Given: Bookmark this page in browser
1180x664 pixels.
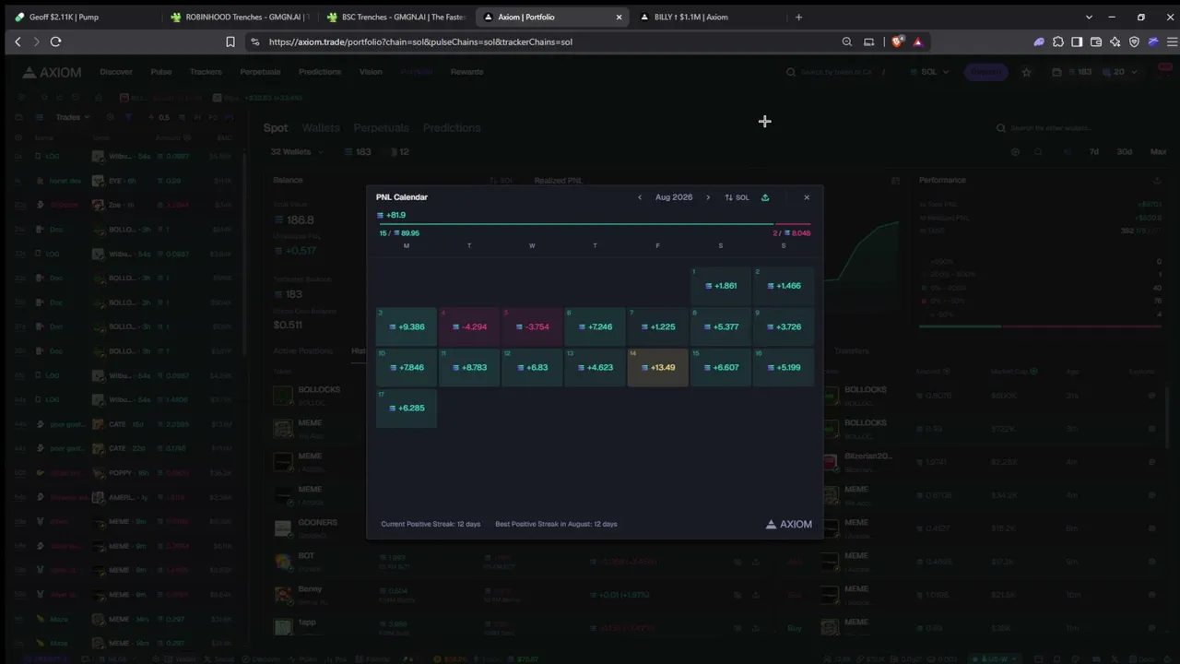Looking at the screenshot, I should coord(230,41).
